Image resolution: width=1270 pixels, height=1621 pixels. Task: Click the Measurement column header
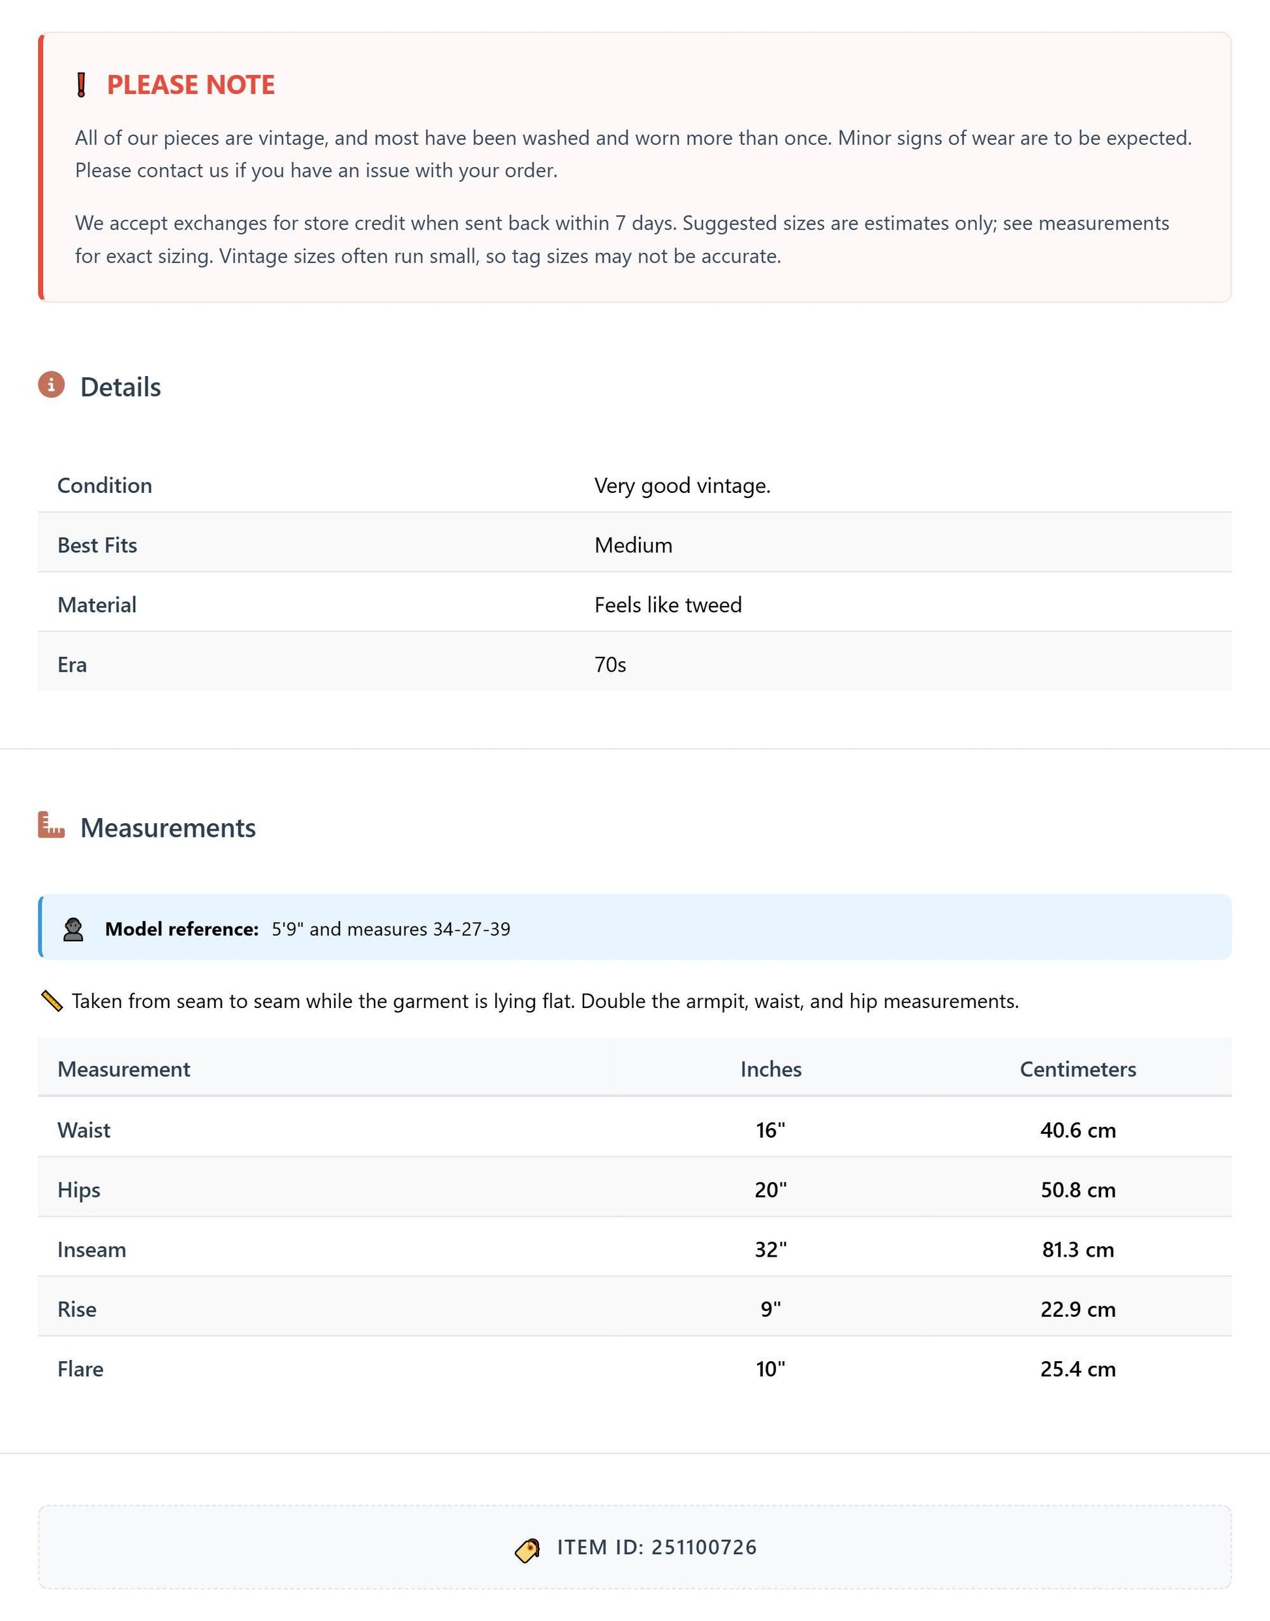tap(124, 1069)
